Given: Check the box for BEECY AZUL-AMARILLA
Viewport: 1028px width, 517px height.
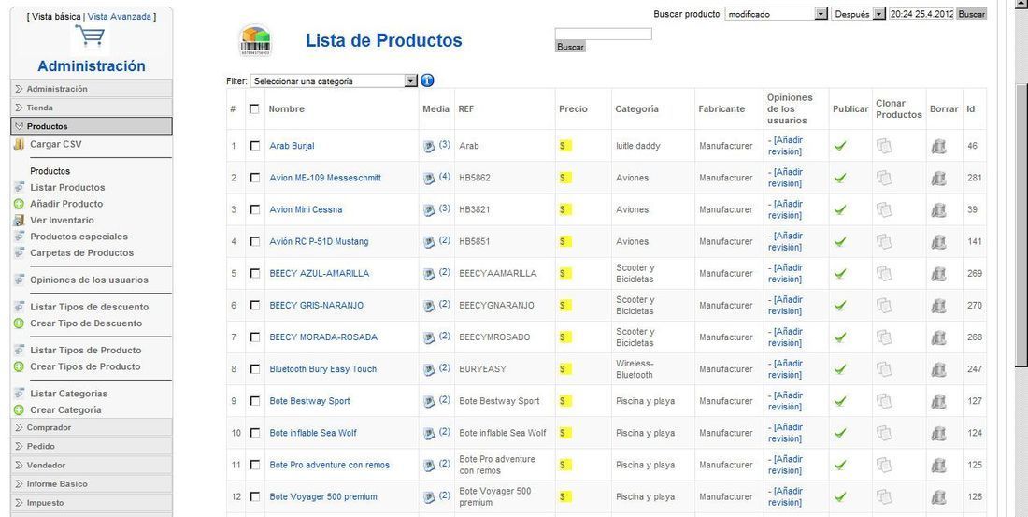Looking at the screenshot, I should tap(254, 273).
